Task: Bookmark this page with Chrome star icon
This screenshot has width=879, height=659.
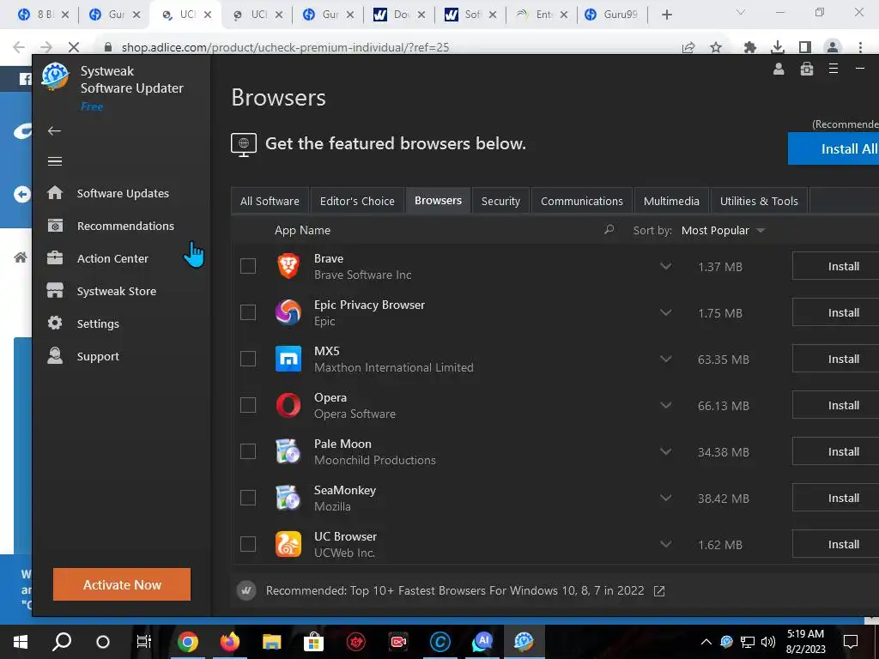Action: coord(716,48)
